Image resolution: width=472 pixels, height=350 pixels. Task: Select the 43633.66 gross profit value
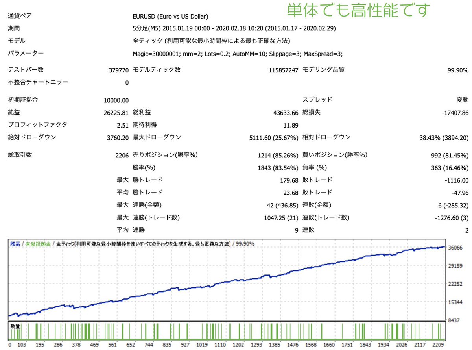point(286,113)
